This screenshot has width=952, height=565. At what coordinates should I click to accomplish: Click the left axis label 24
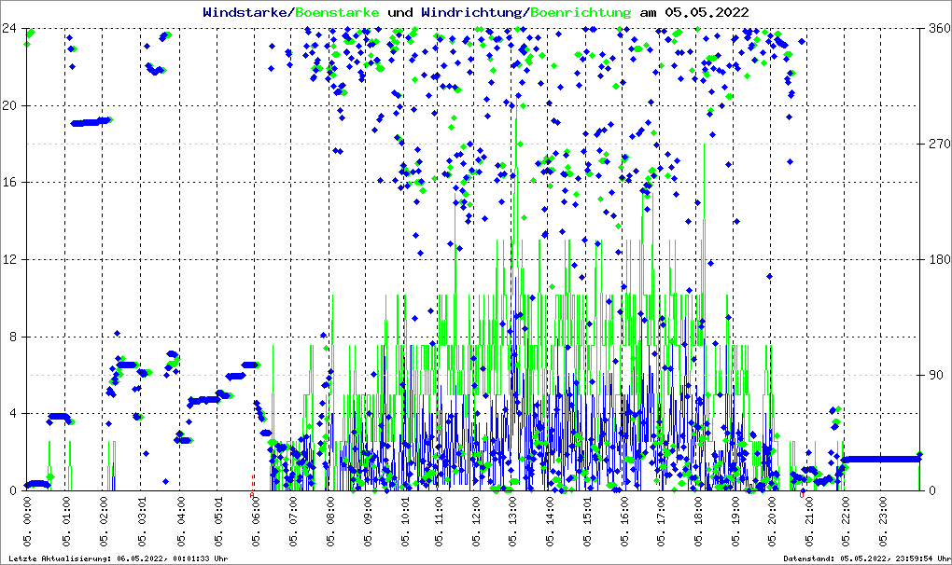click(13, 28)
